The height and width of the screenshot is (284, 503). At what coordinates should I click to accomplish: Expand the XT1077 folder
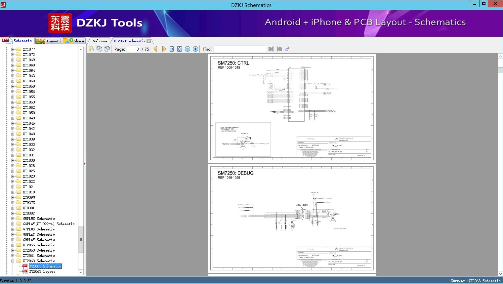pos(13,49)
